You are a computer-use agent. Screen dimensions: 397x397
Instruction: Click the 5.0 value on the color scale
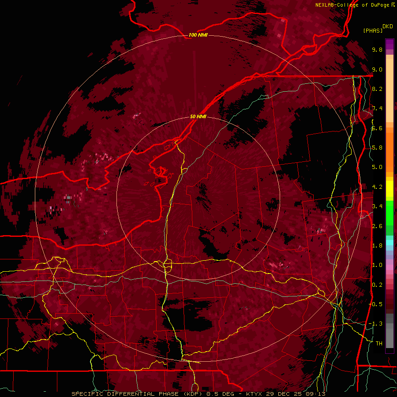[377, 167]
